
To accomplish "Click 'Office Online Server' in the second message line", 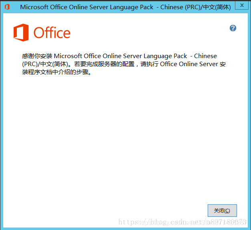I will pos(189,64).
